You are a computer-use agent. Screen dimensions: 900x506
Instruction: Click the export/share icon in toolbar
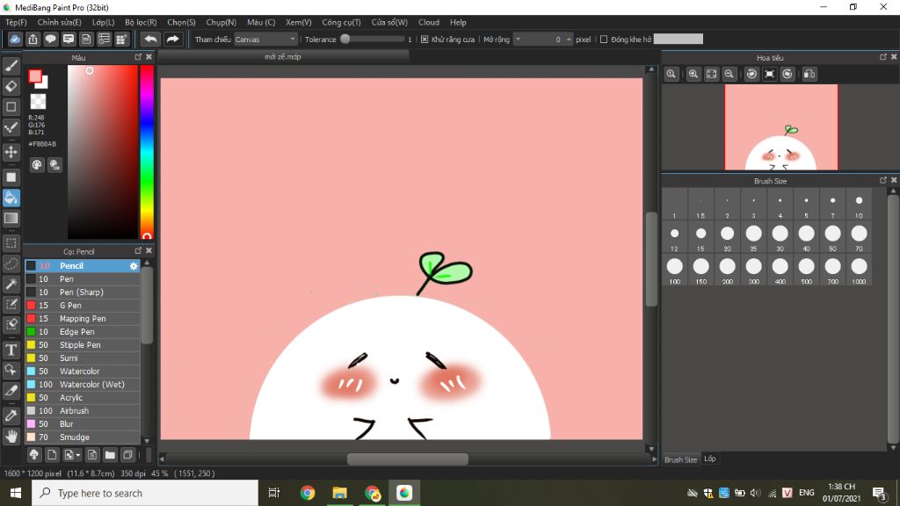[33, 39]
